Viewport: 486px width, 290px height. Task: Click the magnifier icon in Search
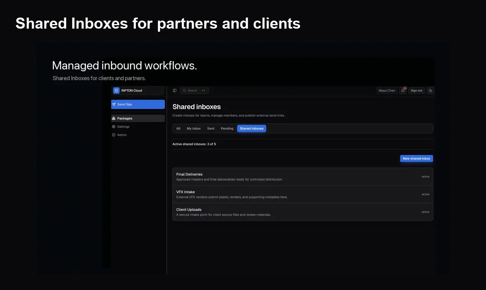(x=184, y=90)
